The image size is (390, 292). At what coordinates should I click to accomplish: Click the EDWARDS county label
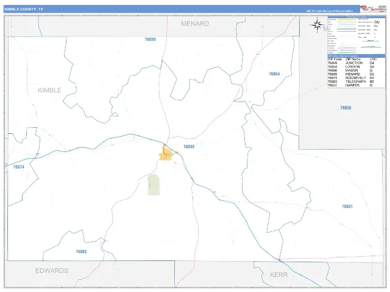click(52, 271)
